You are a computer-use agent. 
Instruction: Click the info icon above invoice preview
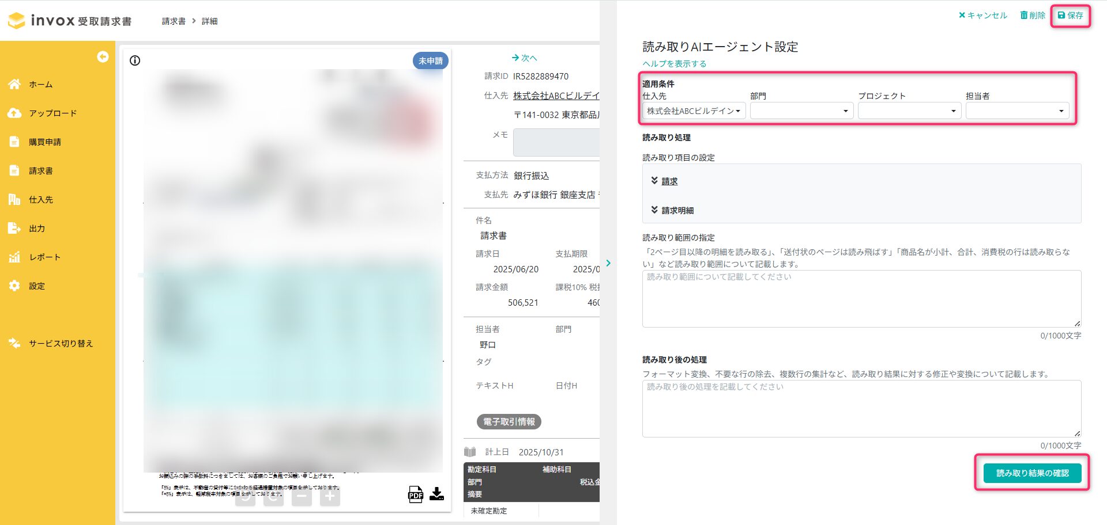tap(135, 60)
